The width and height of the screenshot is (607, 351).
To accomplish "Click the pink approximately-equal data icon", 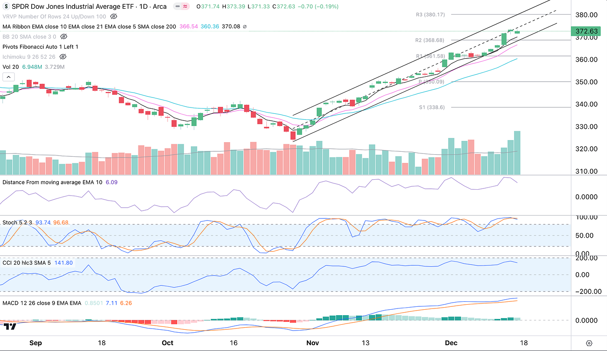I will tap(185, 7).
